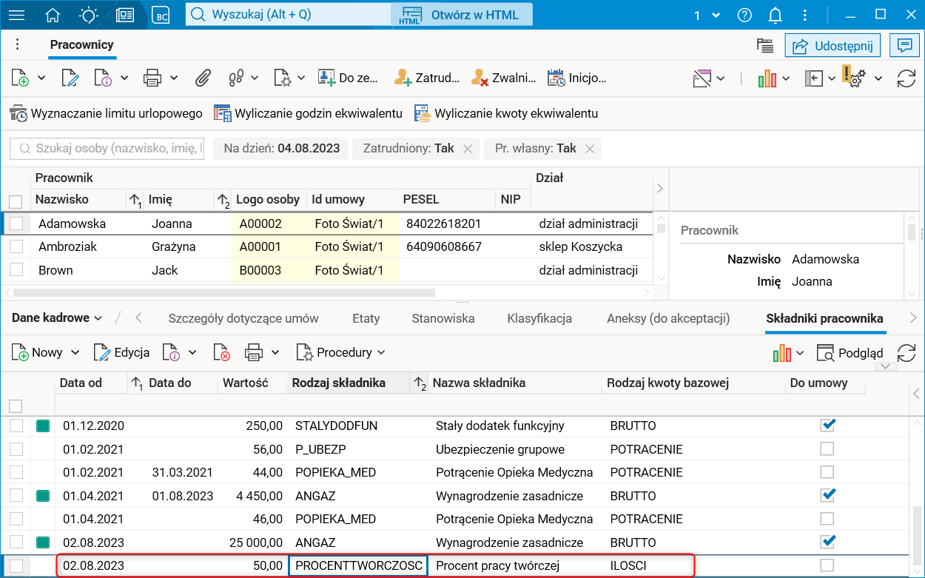Toggle Do umowy checkbox for STALYDODFUN row
Screen dimensions: 925x578
(x=827, y=426)
